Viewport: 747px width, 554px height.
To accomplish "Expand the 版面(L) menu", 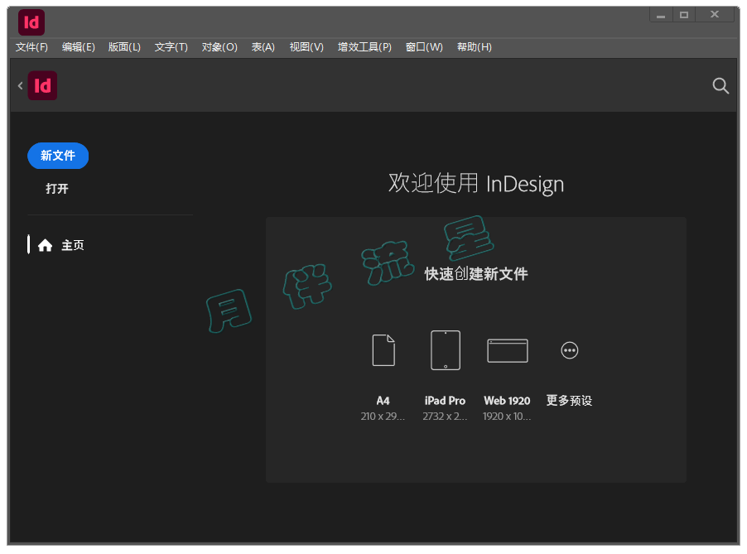I will [x=124, y=47].
